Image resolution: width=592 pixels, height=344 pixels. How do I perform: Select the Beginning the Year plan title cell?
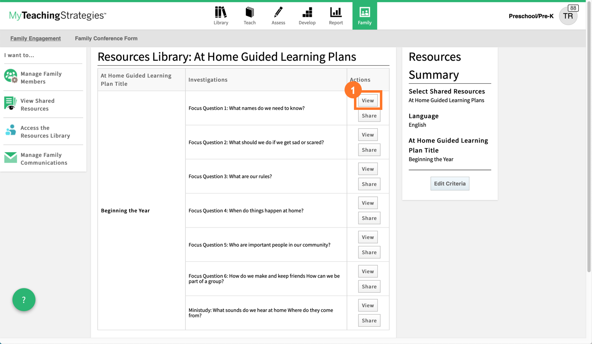(x=125, y=210)
